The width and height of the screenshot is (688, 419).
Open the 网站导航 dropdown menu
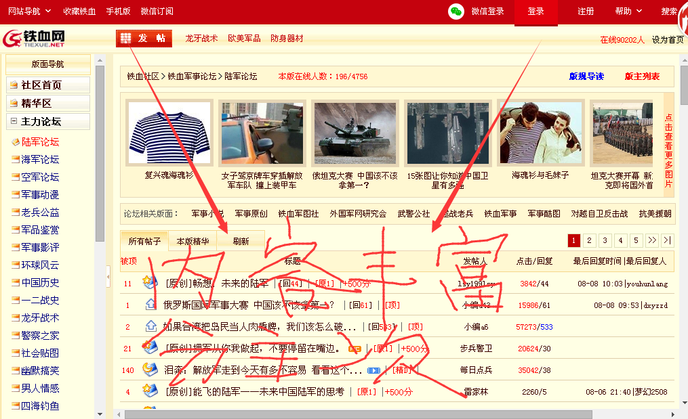(x=28, y=12)
